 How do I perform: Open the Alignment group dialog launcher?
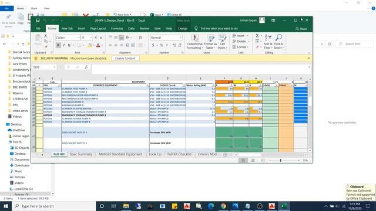(146, 53)
